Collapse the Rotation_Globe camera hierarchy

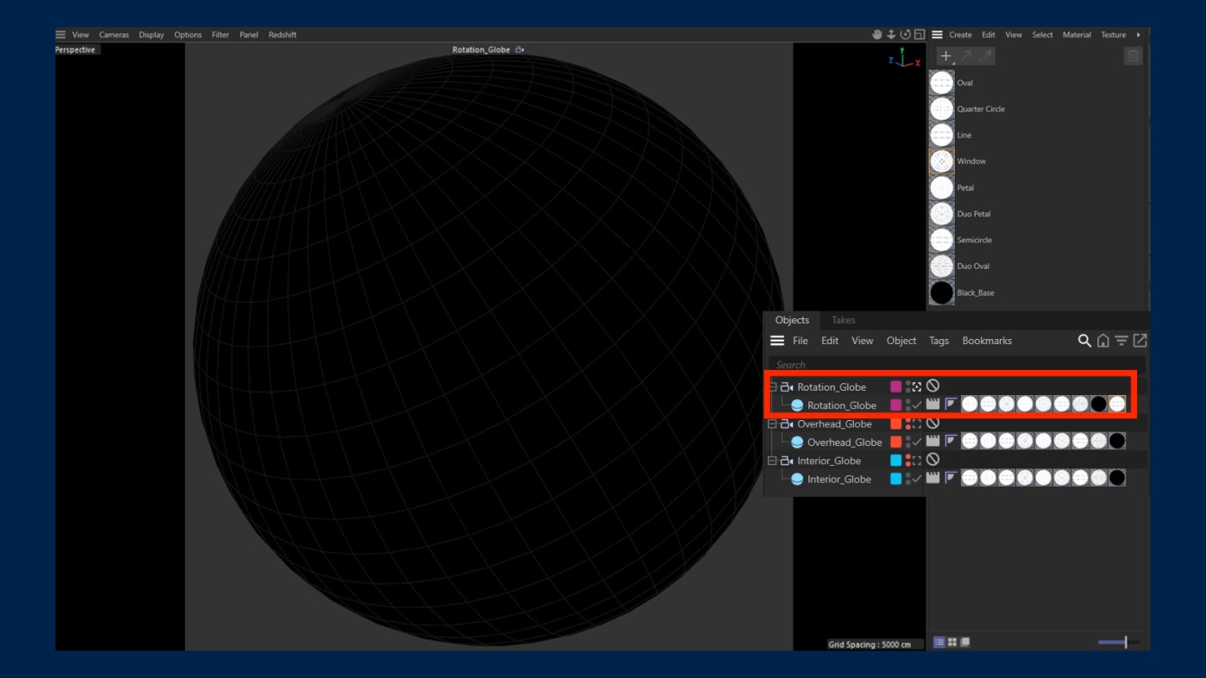coord(773,386)
